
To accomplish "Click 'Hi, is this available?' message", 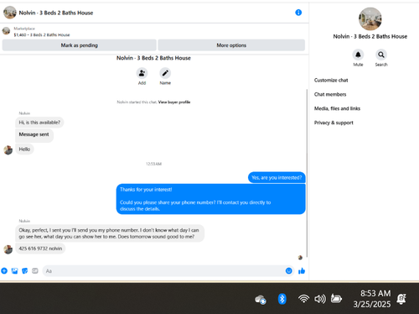I will pos(39,123).
